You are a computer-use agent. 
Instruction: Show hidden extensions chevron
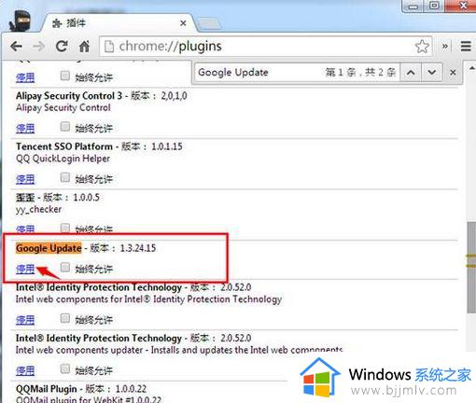pos(445,47)
